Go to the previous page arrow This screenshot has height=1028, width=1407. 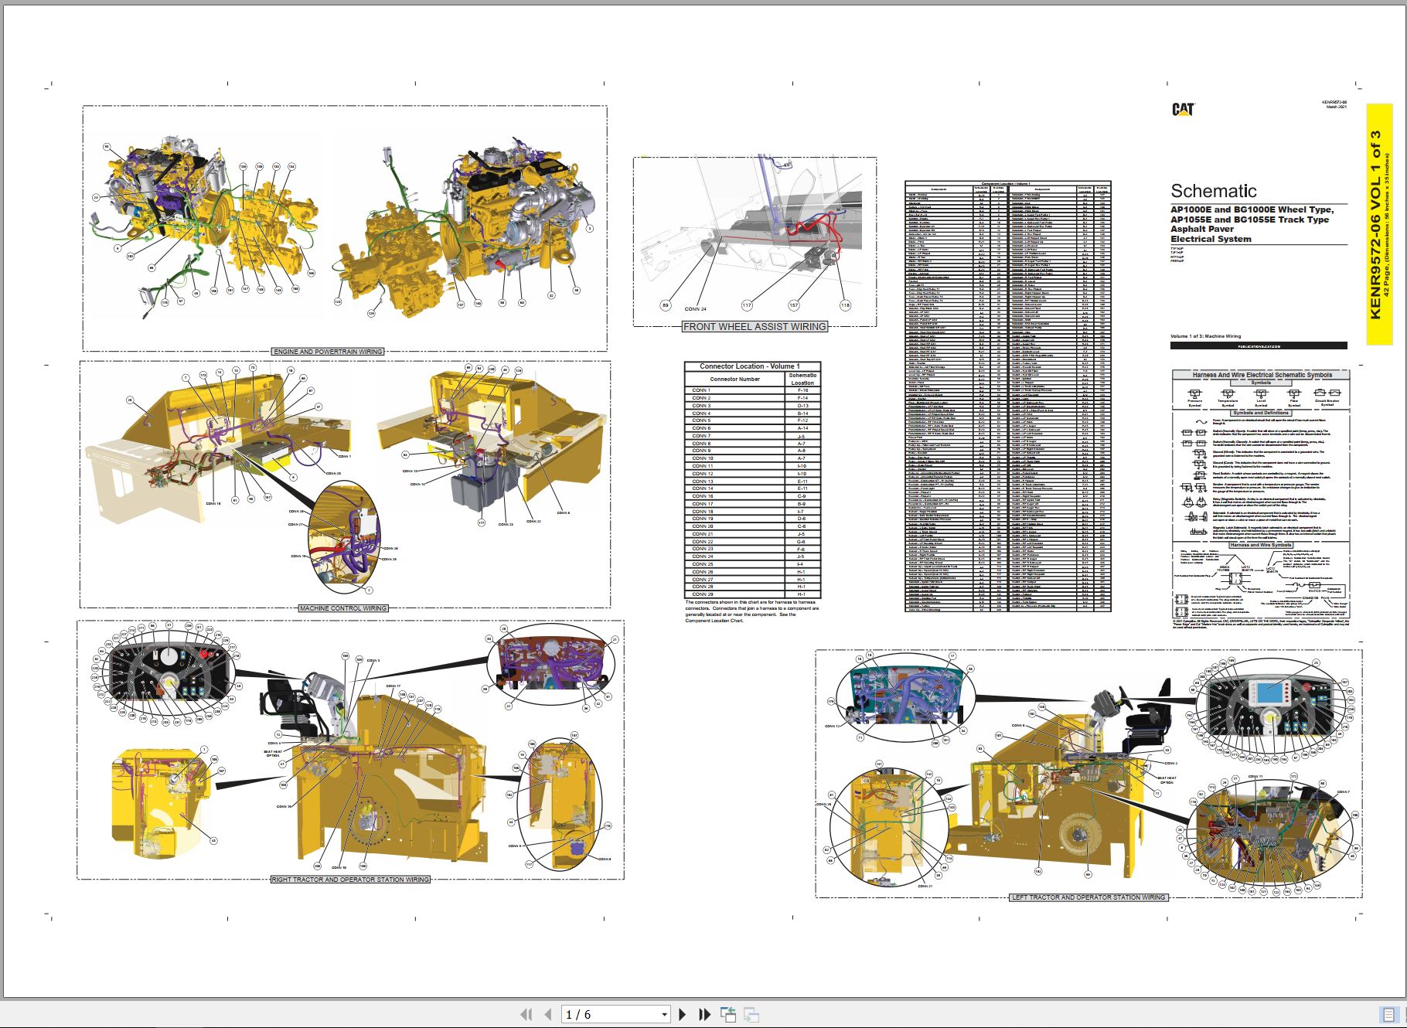click(548, 1014)
